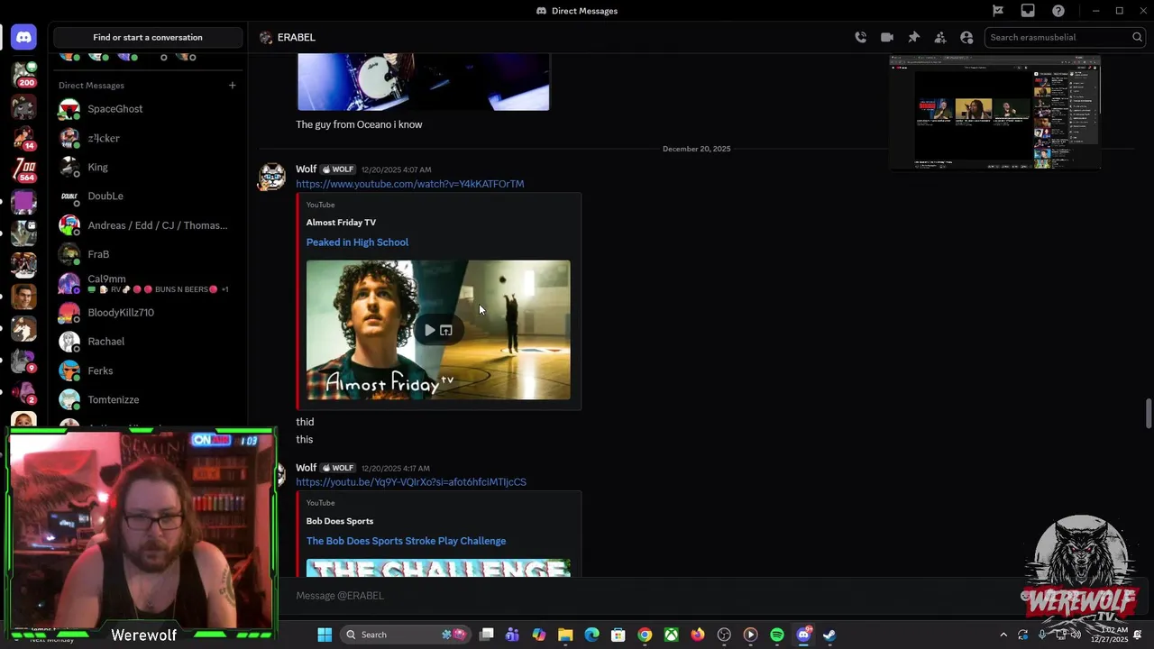Focus the Search erasmusbelial field
Screen dimensions: 1154x649
click(x=1064, y=37)
